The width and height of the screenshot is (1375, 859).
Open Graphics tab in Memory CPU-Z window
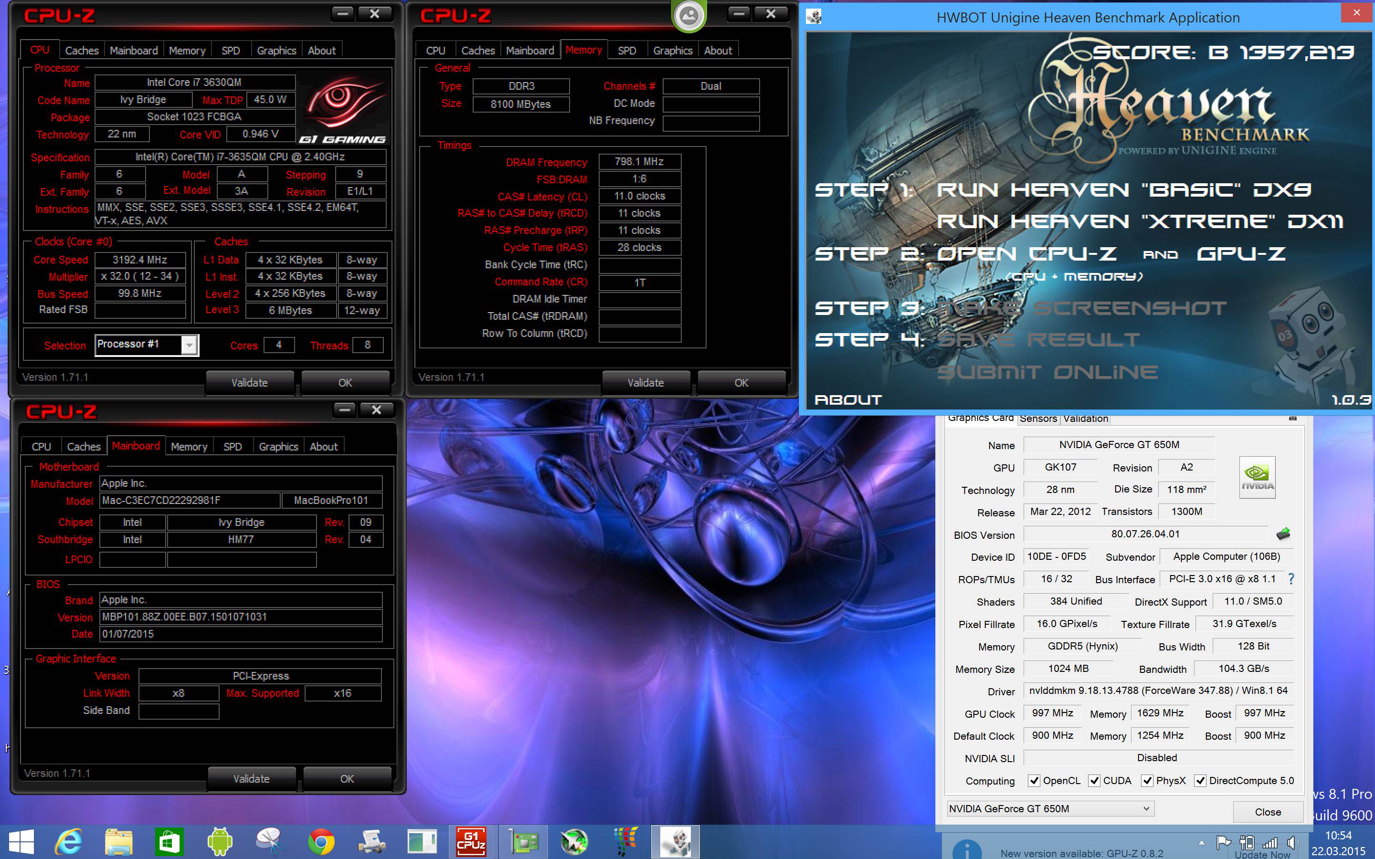673,51
